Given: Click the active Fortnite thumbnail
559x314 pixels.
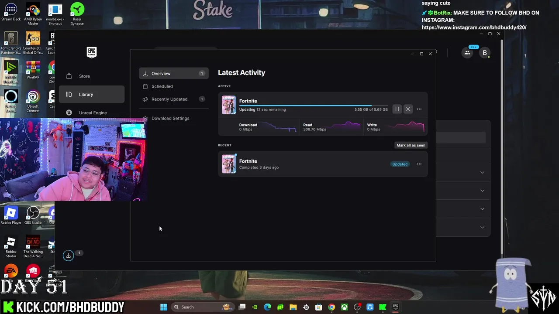Looking at the screenshot, I should (x=228, y=105).
